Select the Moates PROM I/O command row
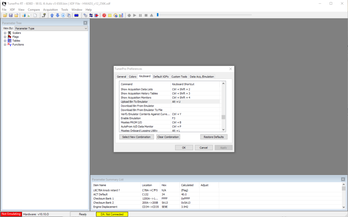The height and width of the screenshot is (217, 348). coord(170,122)
